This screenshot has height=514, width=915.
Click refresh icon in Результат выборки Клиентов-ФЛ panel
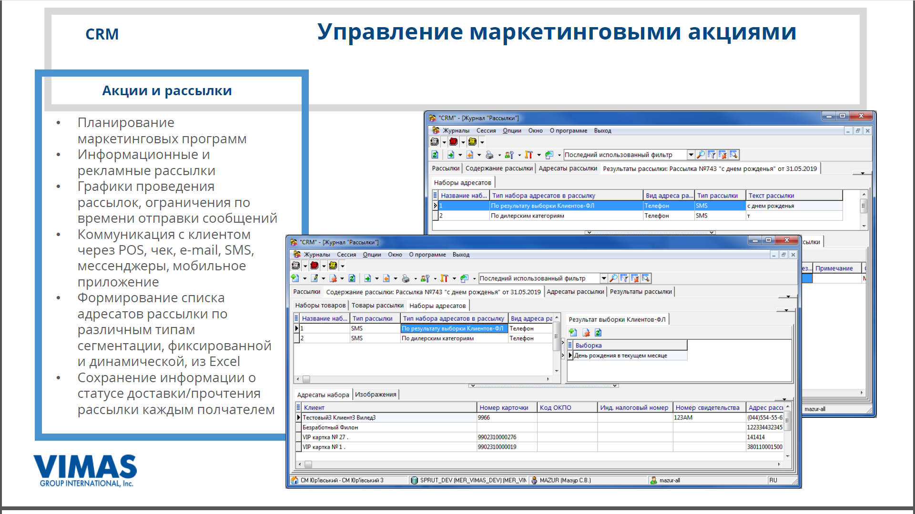(x=598, y=333)
